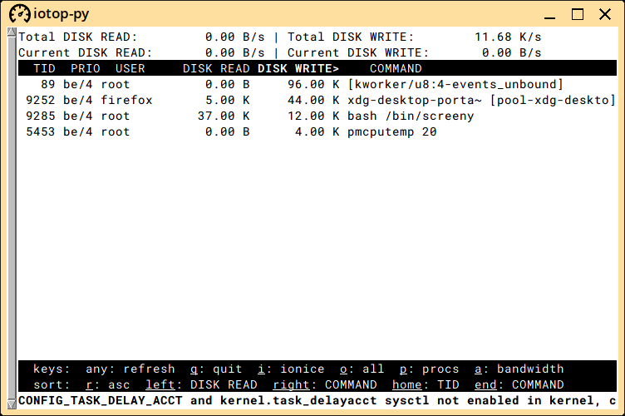Click the 'o: all' toggle hint
625x416 pixels.
pos(362,369)
